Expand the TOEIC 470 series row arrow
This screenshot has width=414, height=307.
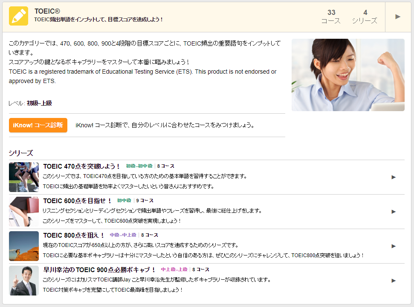point(394,177)
